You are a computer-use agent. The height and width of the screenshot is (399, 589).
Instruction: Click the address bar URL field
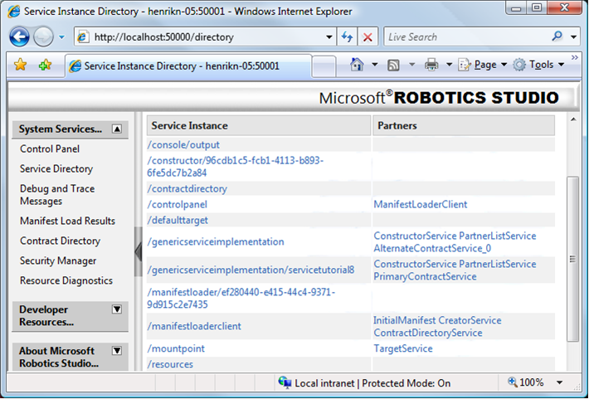pos(207,37)
